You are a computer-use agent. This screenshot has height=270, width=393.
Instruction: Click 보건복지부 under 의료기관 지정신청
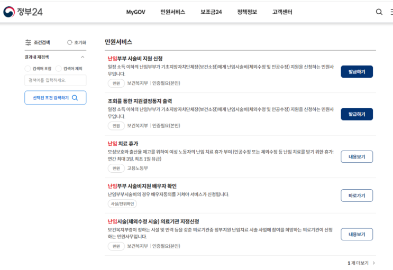tap(138, 246)
